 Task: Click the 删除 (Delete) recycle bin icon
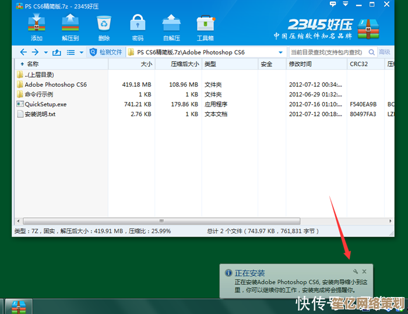click(104, 26)
